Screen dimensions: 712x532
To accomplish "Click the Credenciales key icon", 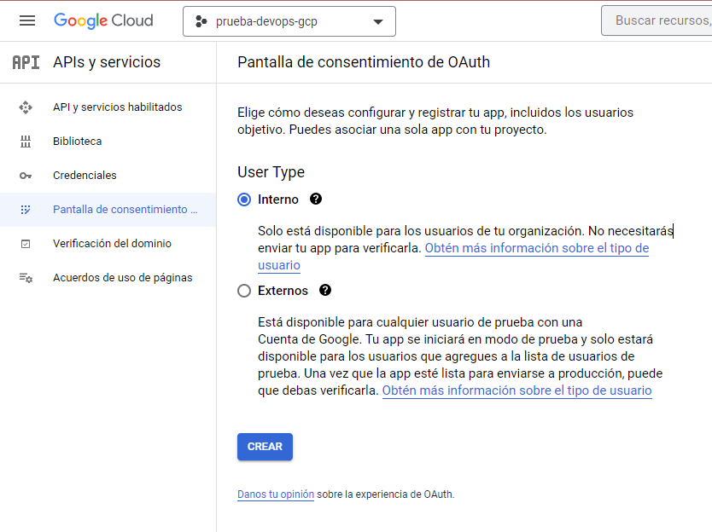I will 26,176.
